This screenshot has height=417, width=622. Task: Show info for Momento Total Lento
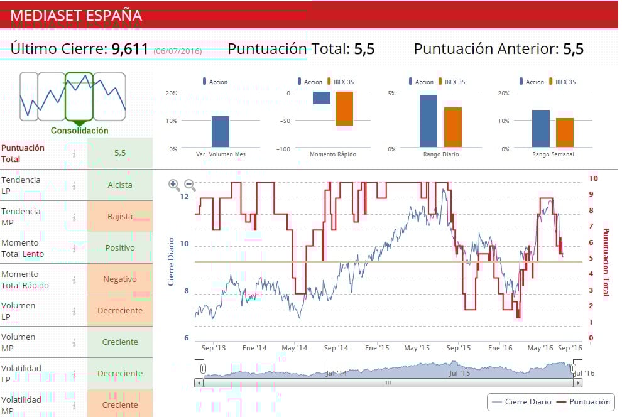(x=74, y=249)
